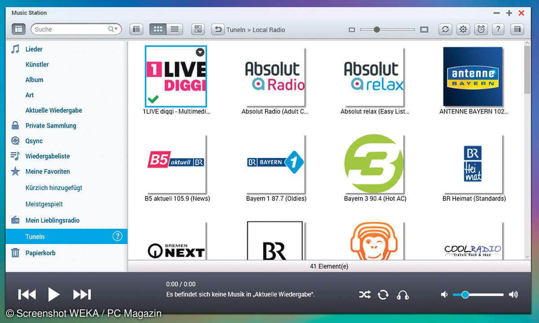Select the Bremen NEXT station thumbnail
Image resolution: width=539 pixels, height=323 pixels.
(x=176, y=240)
